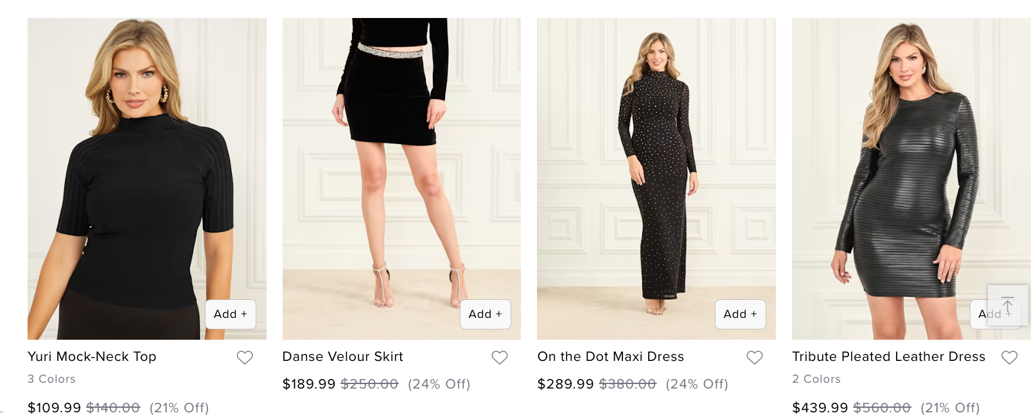The width and height of the screenshot is (1036, 420).
Task: Click 2 Colors under Tribute Leather Dress
Action: point(816,379)
